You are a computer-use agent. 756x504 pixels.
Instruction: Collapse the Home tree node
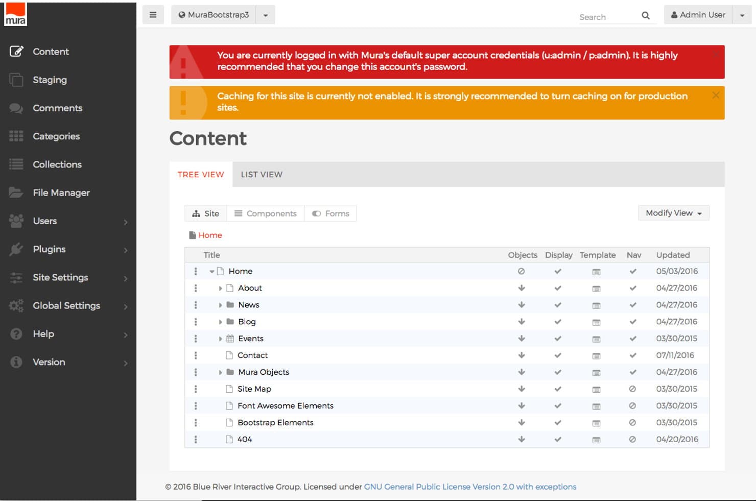211,272
